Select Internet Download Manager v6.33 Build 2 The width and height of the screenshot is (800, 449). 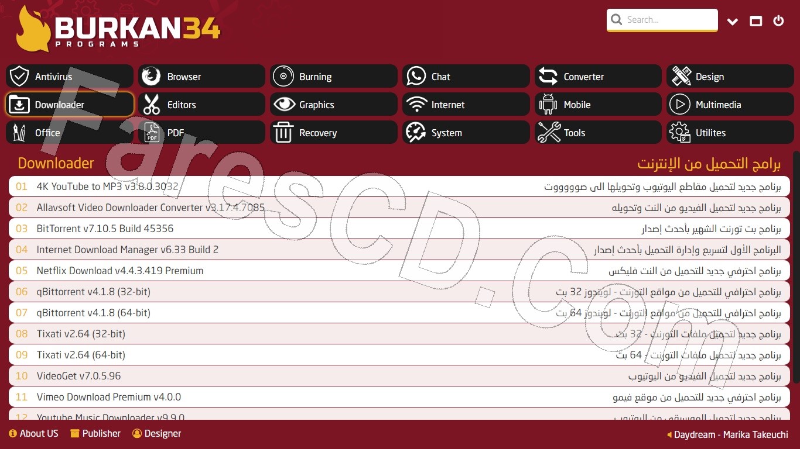(x=399, y=250)
